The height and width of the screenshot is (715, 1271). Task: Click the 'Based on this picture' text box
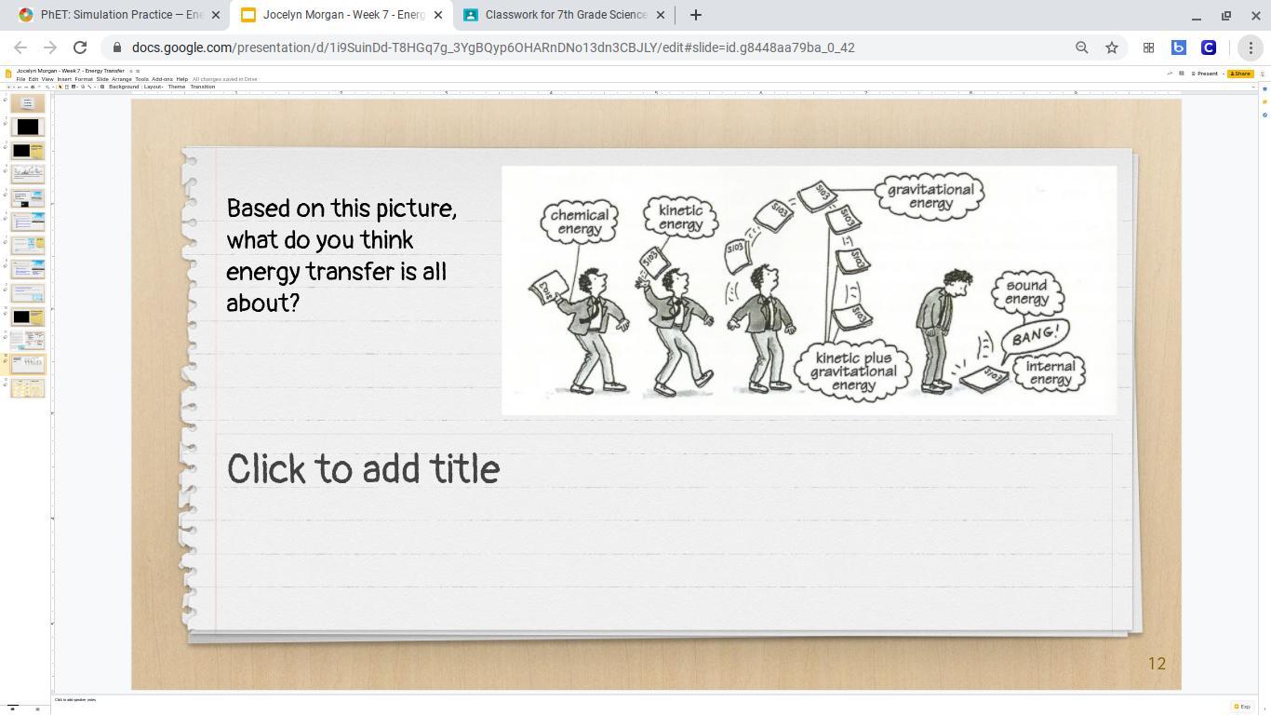(342, 255)
